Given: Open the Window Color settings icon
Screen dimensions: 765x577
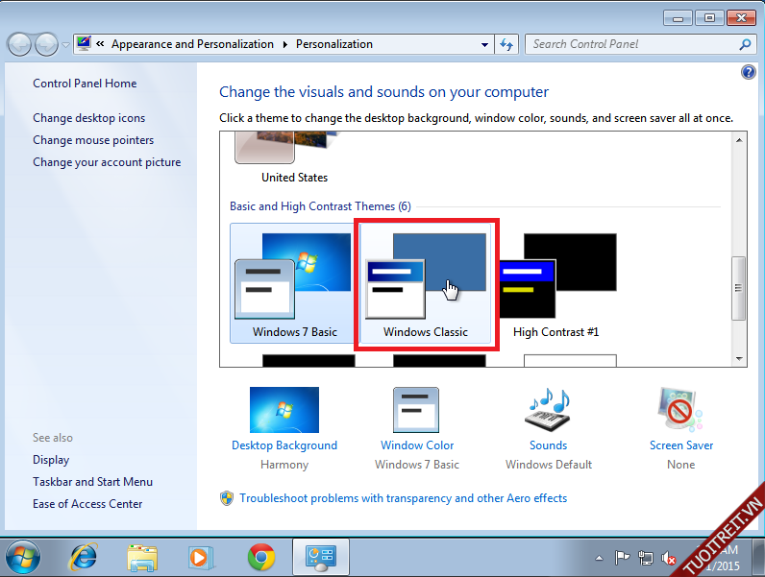Looking at the screenshot, I should tap(416, 410).
